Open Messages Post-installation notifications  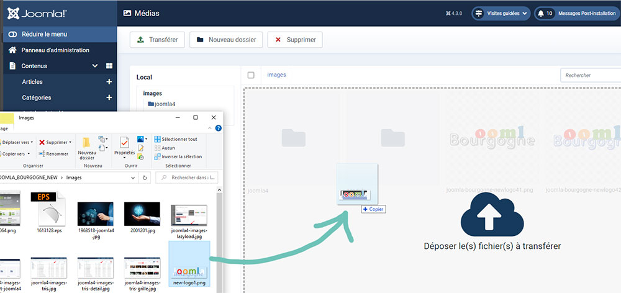[x=577, y=14]
